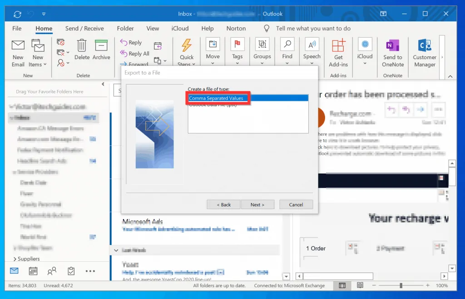
Task: Open the Speech read aloud menu
Action: point(312,51)
